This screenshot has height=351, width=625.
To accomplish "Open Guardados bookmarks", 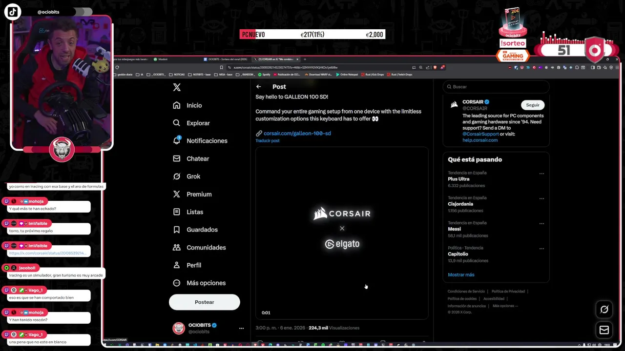I will 195,230.
